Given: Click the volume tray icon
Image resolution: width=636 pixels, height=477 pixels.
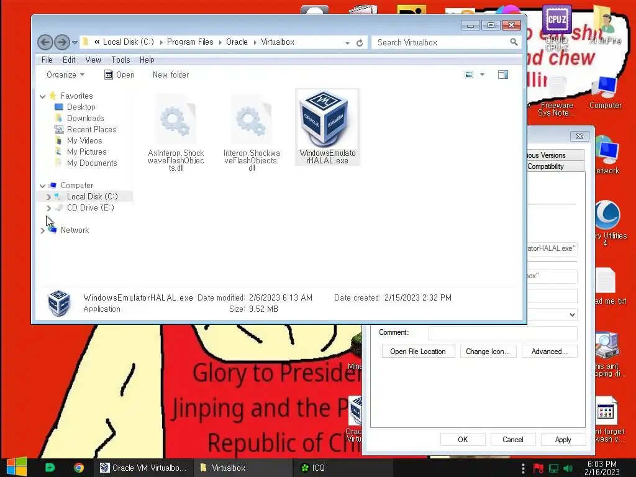Looking at the screenshot, I should (x=568, y=468).
